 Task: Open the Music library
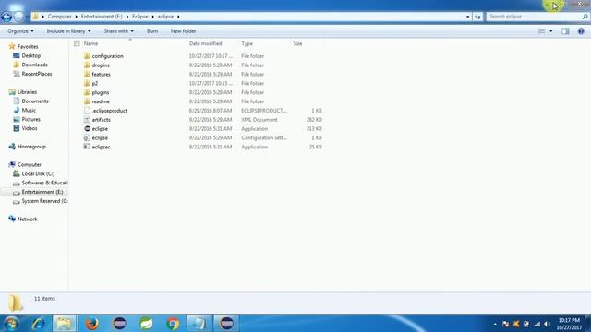[x=29, y=110]
